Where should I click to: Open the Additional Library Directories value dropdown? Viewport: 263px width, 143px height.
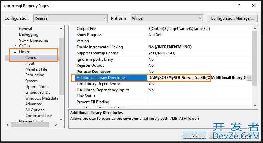(249, 78)
